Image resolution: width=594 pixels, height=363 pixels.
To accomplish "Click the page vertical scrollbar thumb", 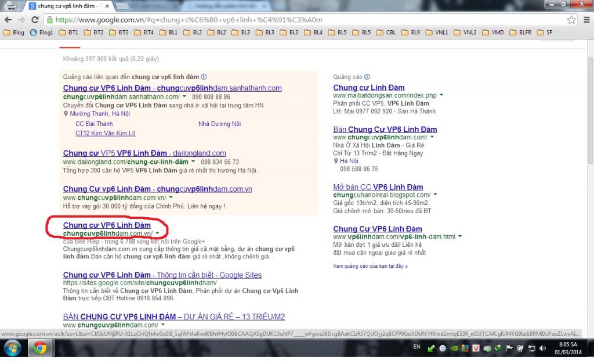I will (x=590, y=110).
